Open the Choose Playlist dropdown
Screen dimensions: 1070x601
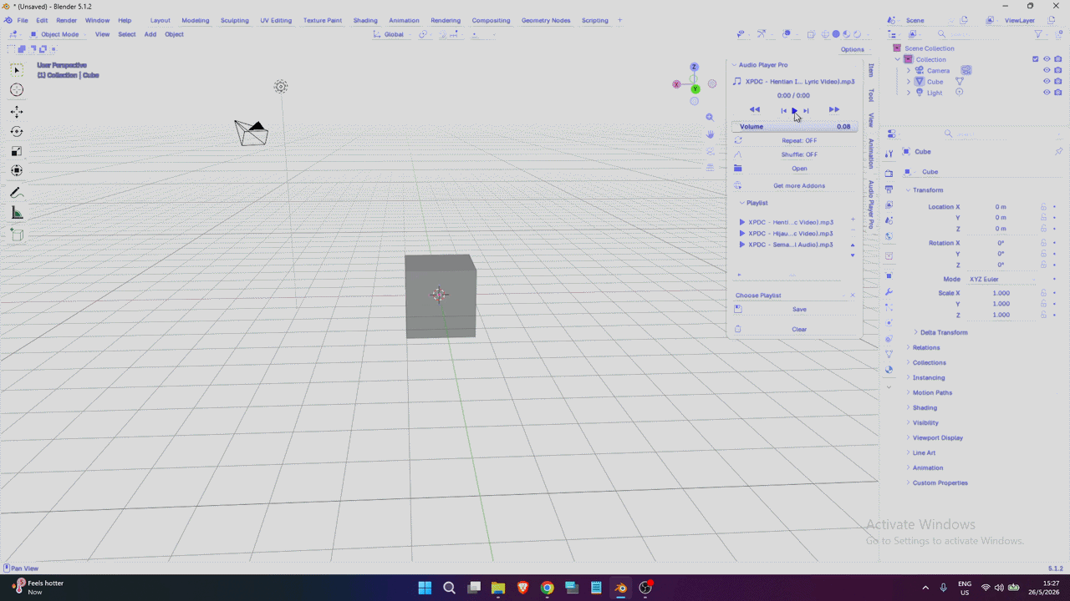pos(790,295)
